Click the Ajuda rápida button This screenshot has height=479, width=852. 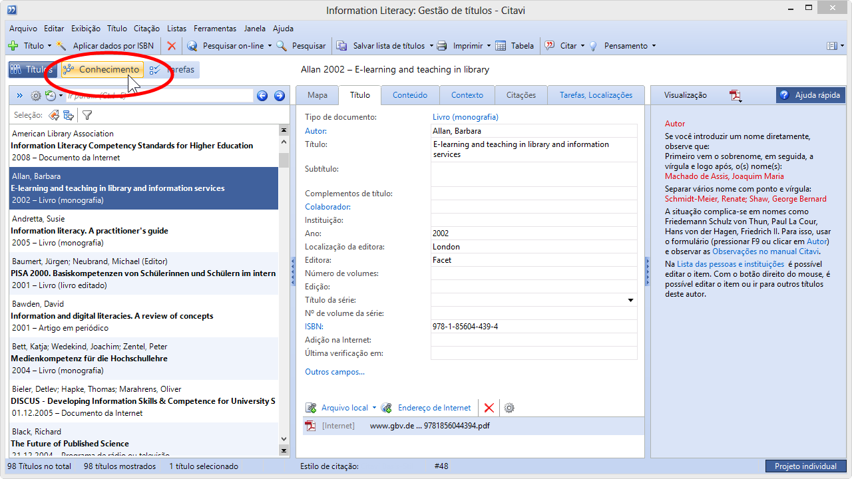click(811, 95)
